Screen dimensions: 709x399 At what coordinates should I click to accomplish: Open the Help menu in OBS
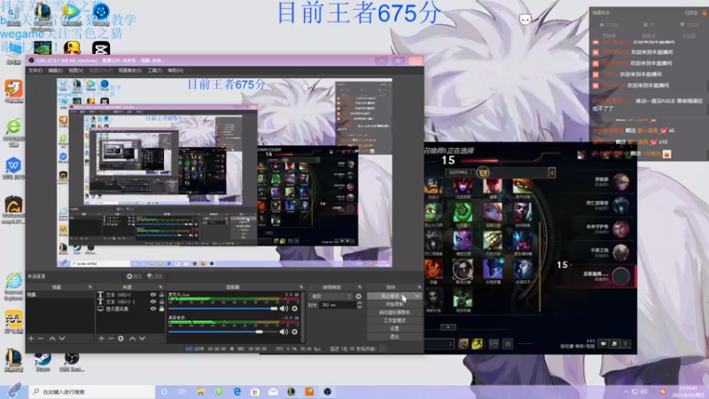[175, 71]
